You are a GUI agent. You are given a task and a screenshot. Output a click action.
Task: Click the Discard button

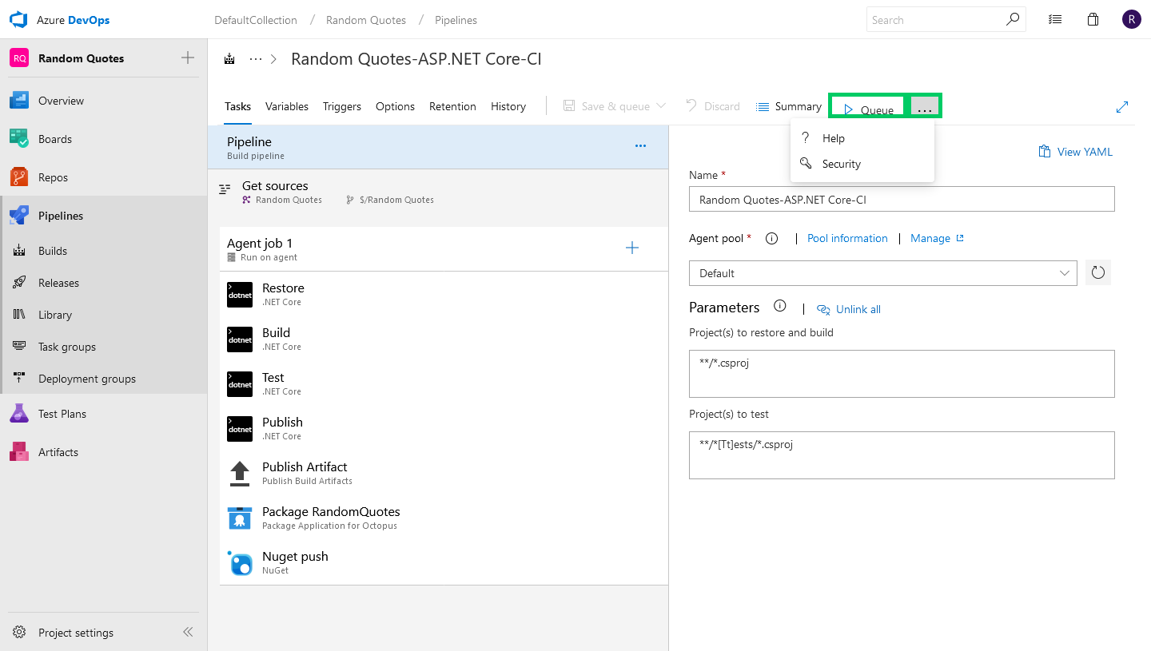click(x=713, y=106)
